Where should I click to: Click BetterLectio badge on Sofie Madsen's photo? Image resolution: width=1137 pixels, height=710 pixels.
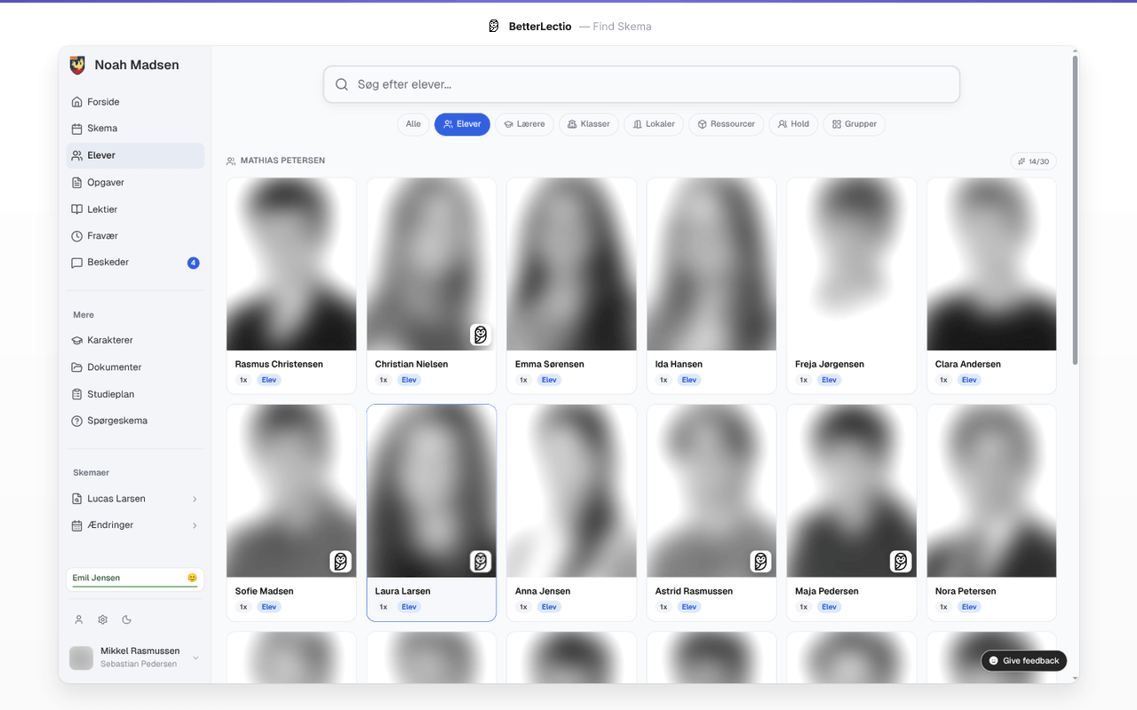pyautogui.click(x=340, y=562)
